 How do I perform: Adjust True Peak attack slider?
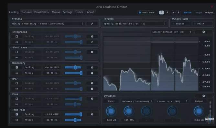[x=73, y=120]
